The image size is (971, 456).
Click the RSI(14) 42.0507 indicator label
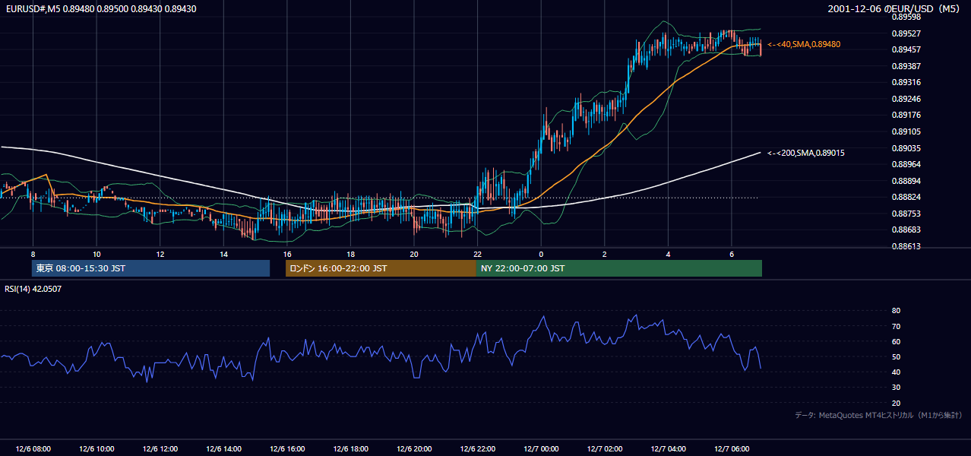pos(33,289)
